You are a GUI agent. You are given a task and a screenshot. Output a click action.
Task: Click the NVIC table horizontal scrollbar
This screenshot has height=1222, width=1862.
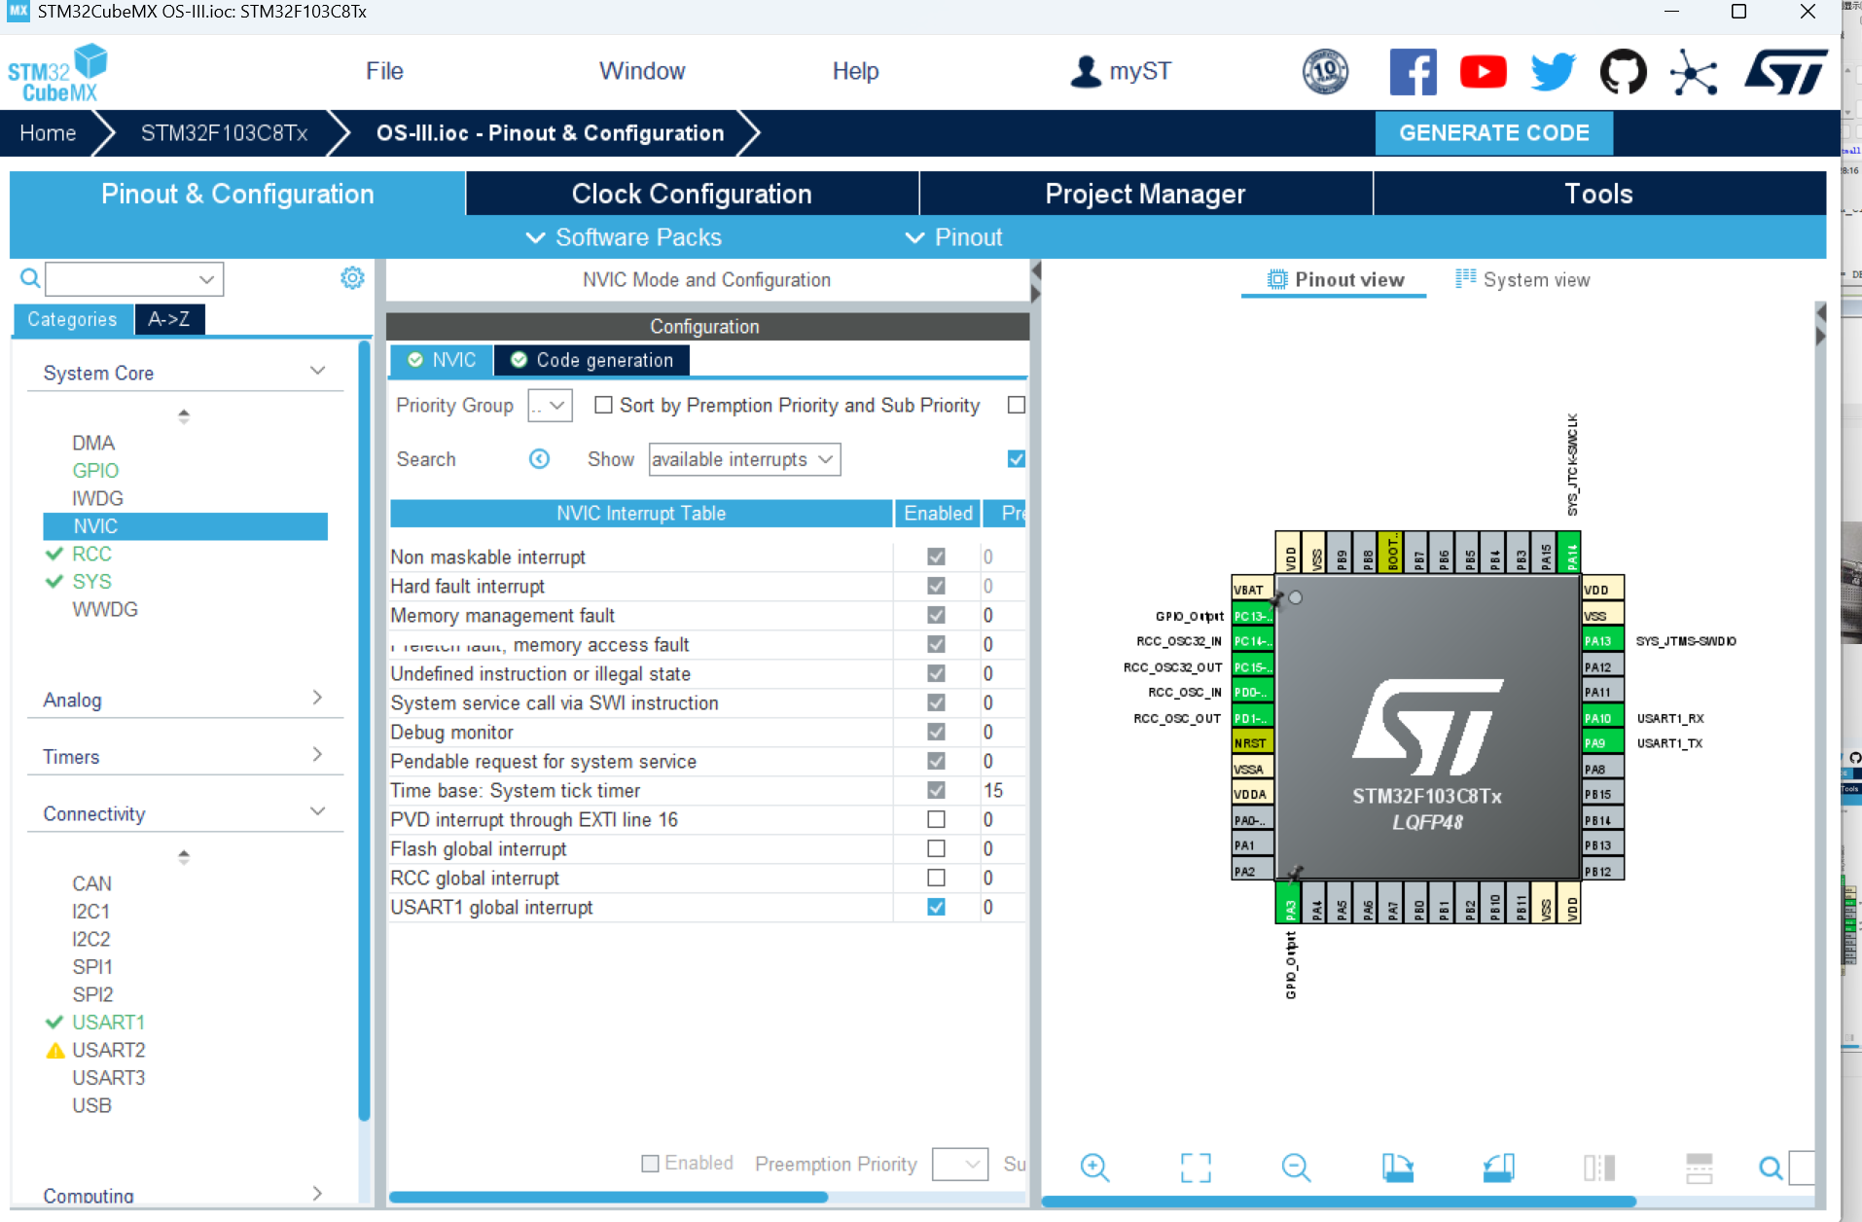point(609,1197)
